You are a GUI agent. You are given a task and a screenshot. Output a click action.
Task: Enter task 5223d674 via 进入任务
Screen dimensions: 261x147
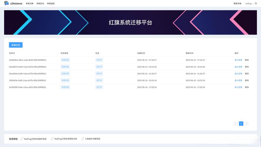[x=238, y=67]
